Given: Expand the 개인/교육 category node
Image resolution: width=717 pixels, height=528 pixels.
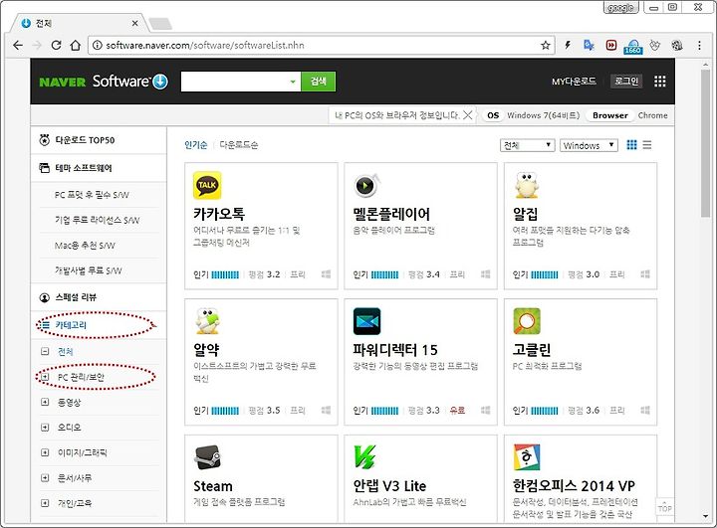Looking at the screenshot, I should tap(45, 503).
